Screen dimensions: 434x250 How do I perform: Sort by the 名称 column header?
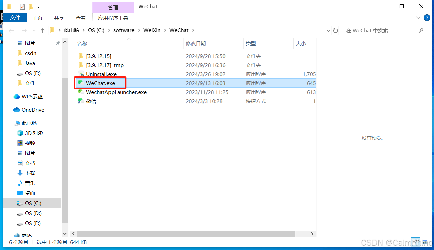pyautogui.click(x=82, y=43)
